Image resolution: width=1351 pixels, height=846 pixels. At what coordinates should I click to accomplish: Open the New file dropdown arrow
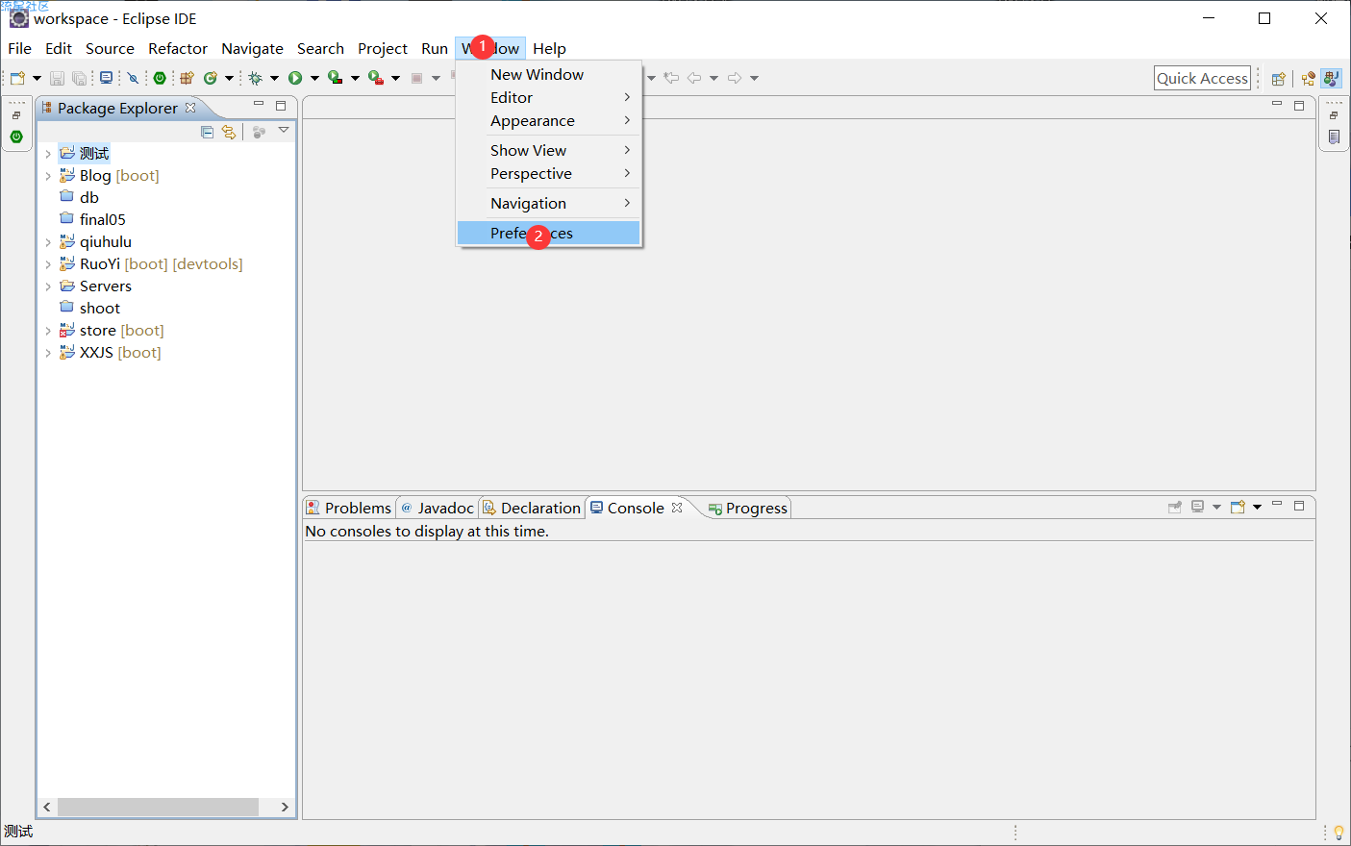(37, 78)
